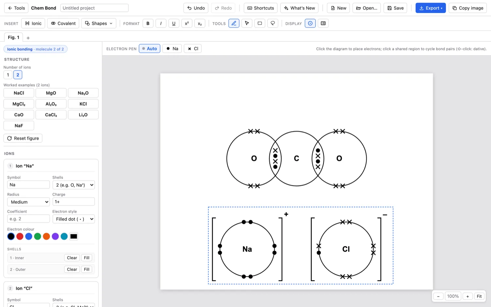Switch display to text list view
Screen dimensions: 491x307
coord(323,23)
